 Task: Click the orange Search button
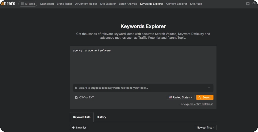coord(205,97)
